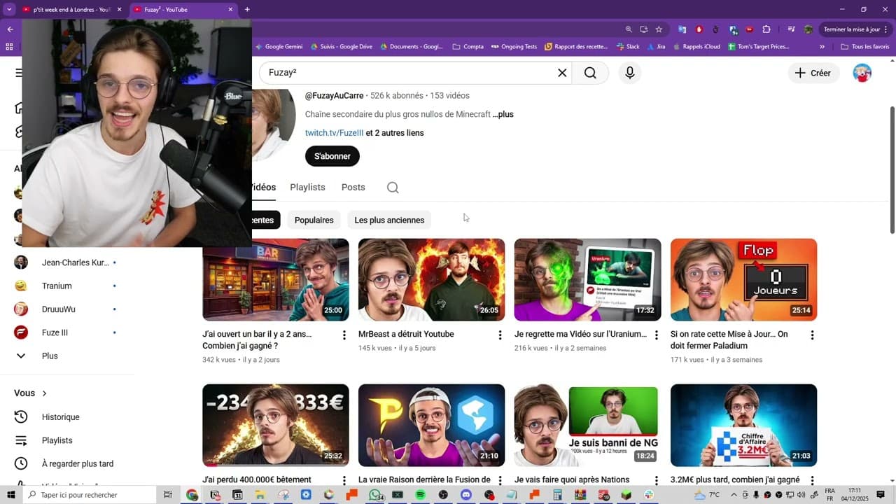The width and height of the screenshot is (896, 504).
Task: Select the Populaires filter chip
Action: [314, 220]
